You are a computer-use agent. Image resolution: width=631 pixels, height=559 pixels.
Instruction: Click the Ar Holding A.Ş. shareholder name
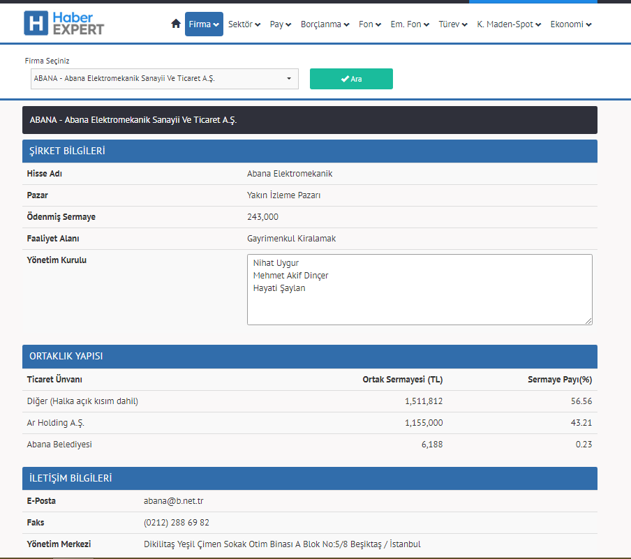(56, 423)
